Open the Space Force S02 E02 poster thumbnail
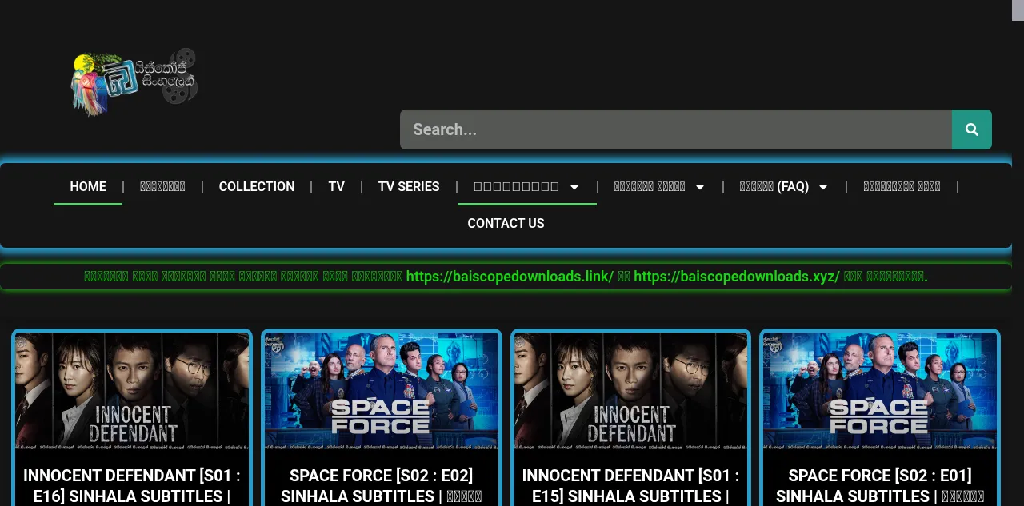1024x506 pixels. pos(382,391)
